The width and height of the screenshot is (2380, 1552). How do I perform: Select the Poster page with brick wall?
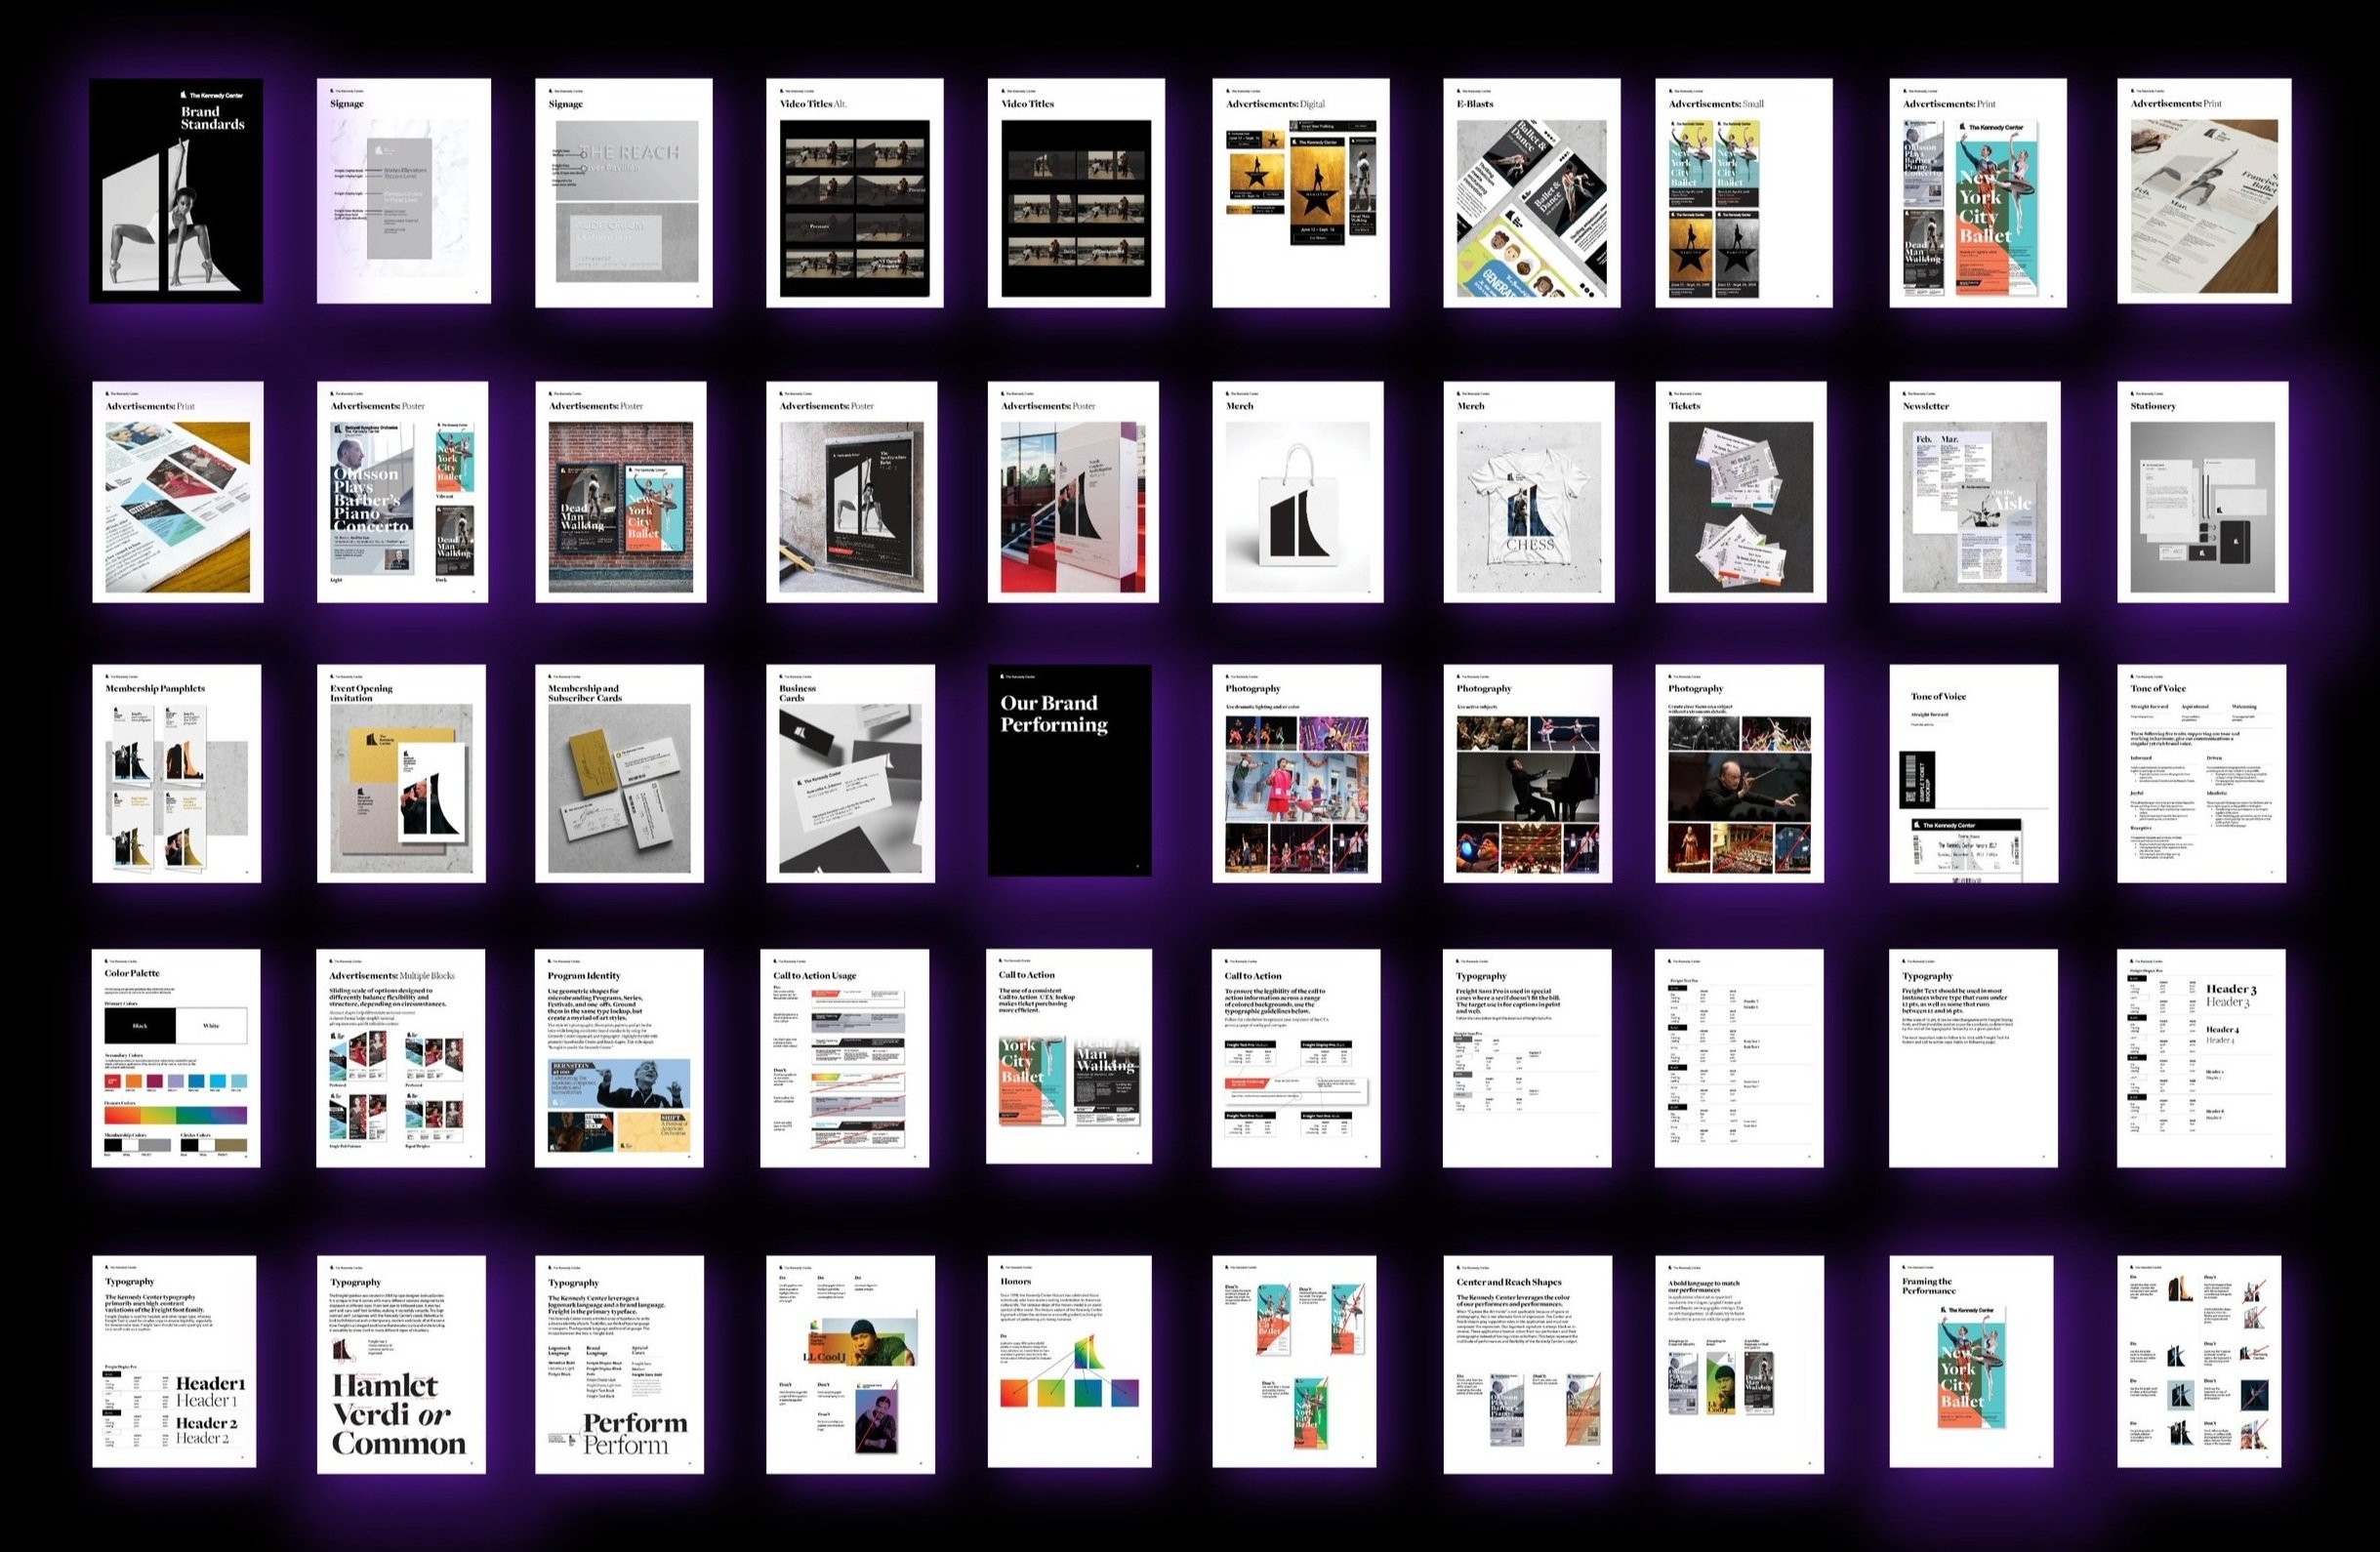pyautogui.click(x=621, y=492)
